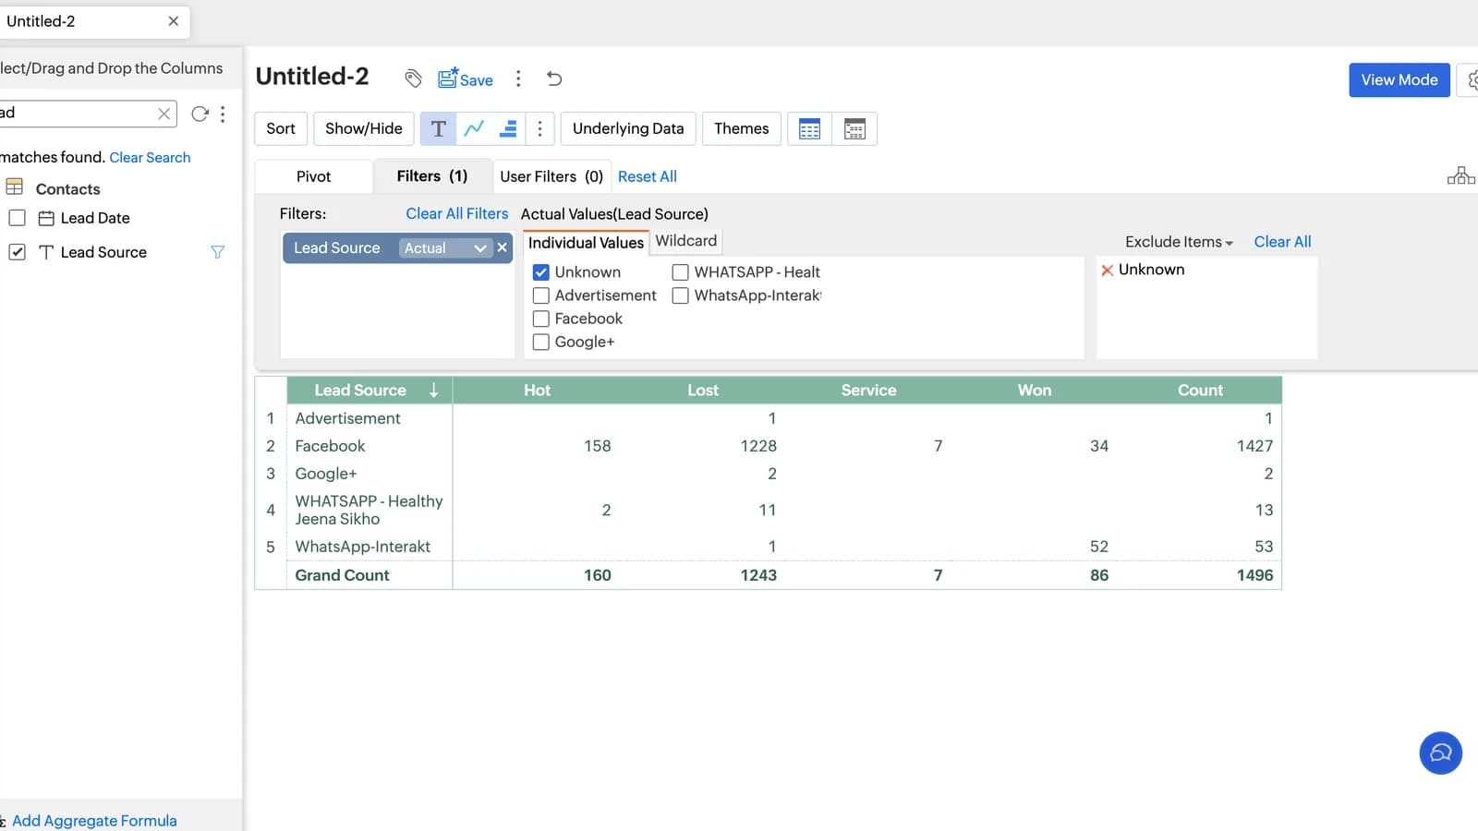Image resolution: width=1478 pixels, height=831 pixels.
Task: Select the WHATSAPP - Healthy Jeena Sikho row
Action: click(369, 510)
